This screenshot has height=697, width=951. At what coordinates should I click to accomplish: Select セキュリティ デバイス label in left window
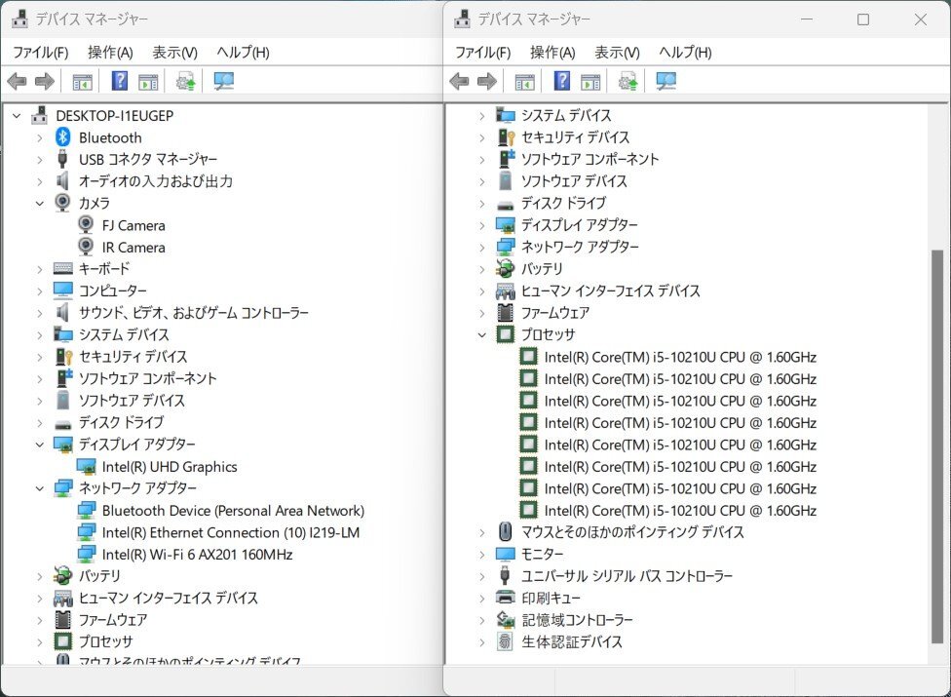pyautogui.click(x=133, y=356)
